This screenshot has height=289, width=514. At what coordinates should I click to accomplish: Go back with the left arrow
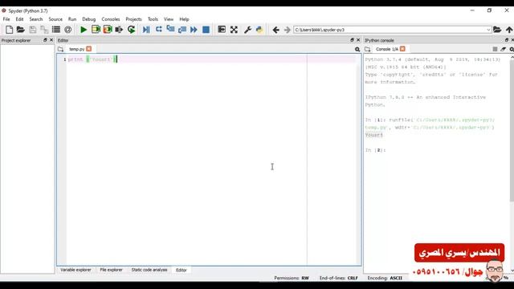275,30
